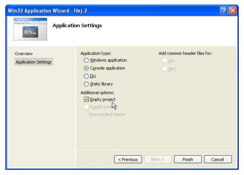Uncheck the Empty project checkbox

tap(86, 99)
